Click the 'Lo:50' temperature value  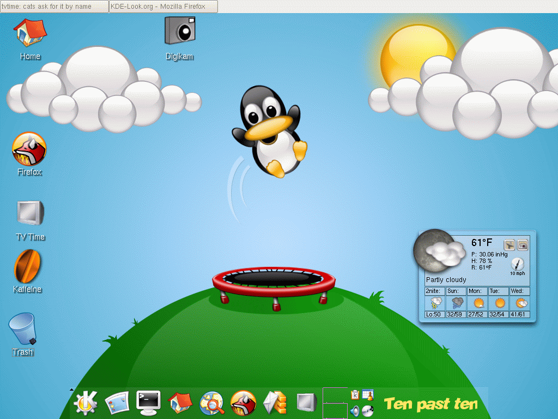(433, 314)
